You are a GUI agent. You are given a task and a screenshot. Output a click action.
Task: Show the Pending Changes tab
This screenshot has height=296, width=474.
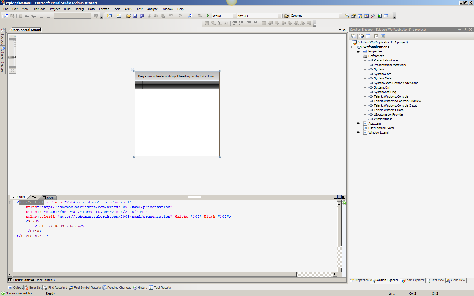click(117, 288)
